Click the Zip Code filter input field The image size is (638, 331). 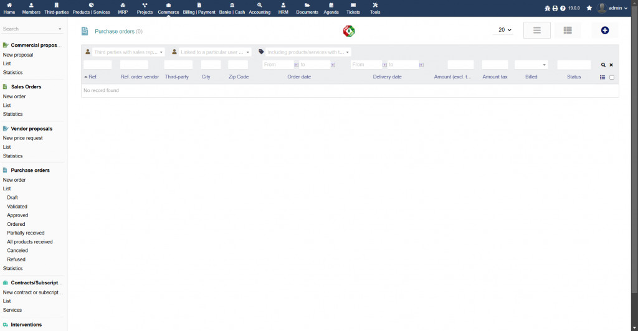click(237, 65)
